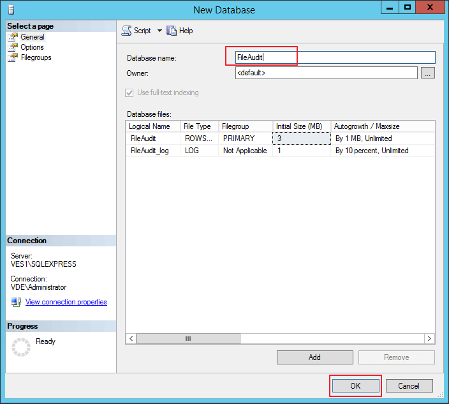Click the Help toolbar icon

click(172, 31)
